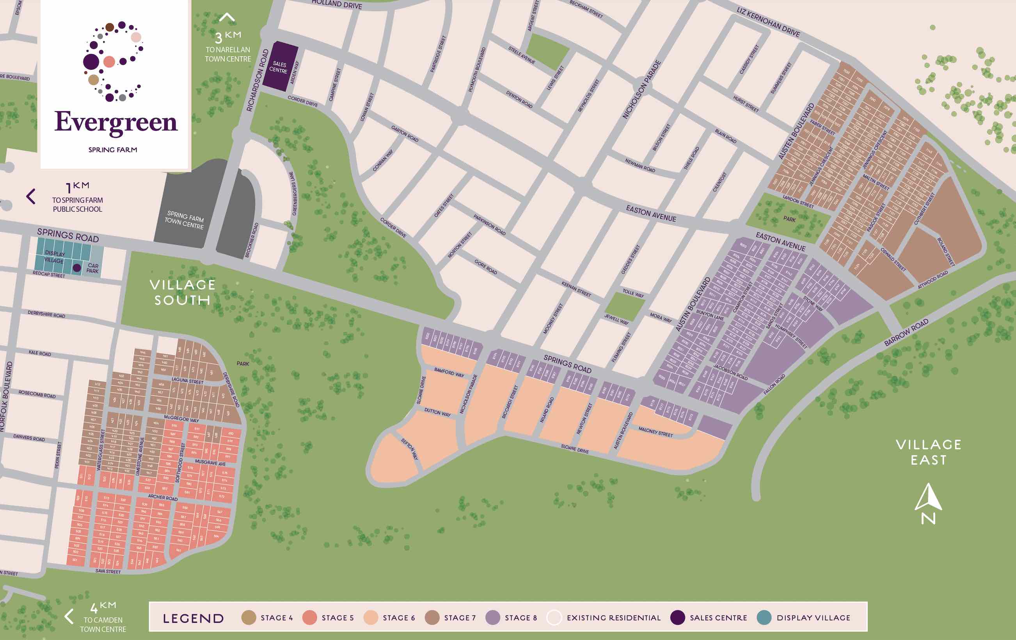Click the Village East label

point(929,452)
